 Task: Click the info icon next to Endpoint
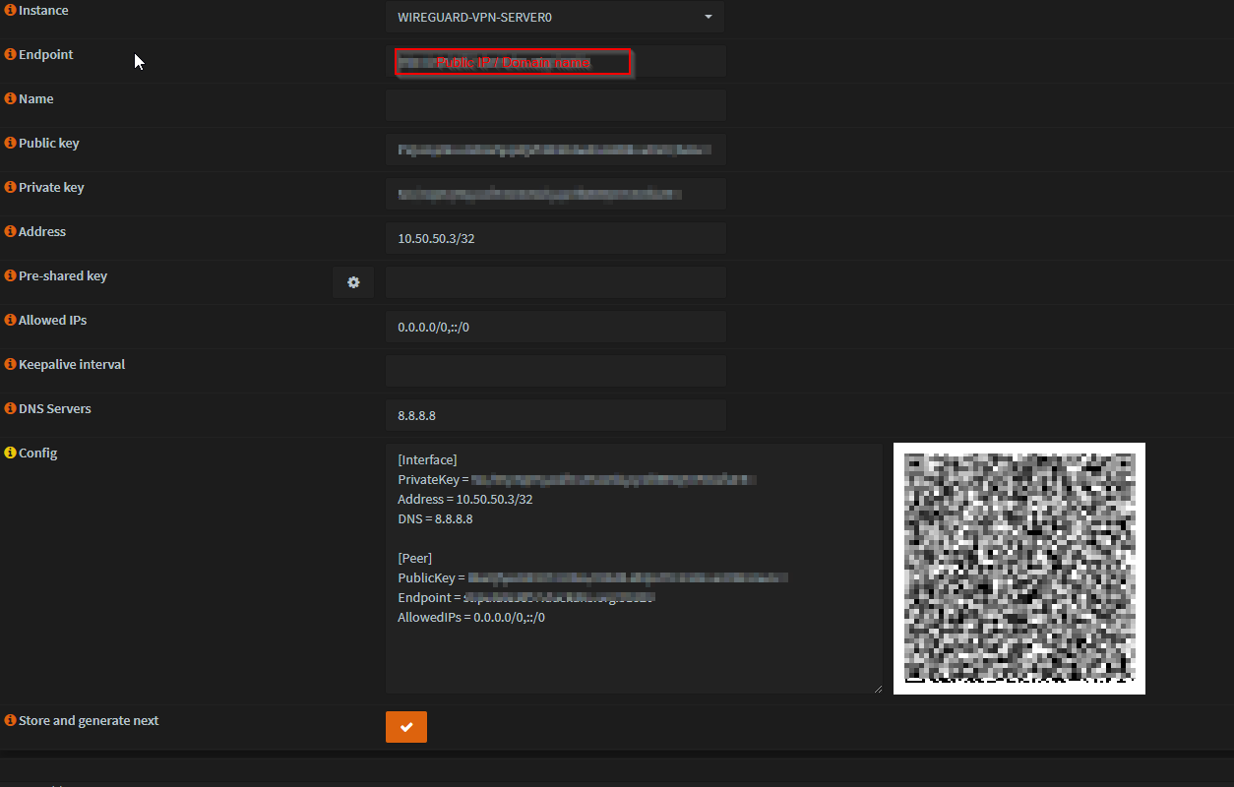click(11, 55)
